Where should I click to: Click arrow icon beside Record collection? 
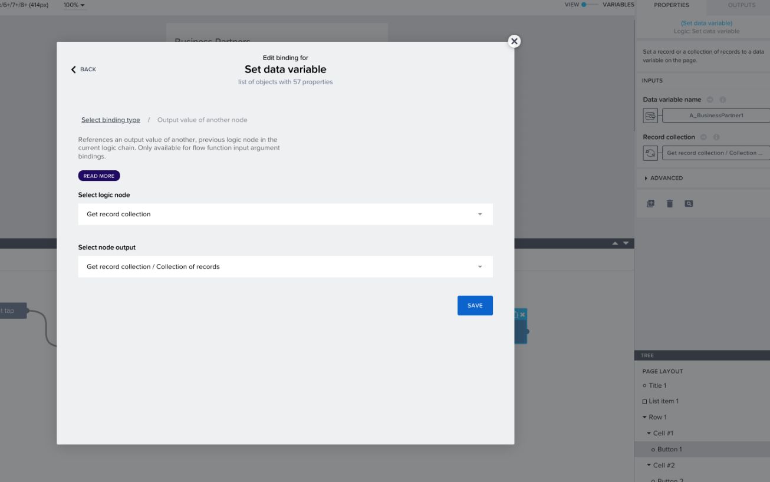click(x=704, y=137)
